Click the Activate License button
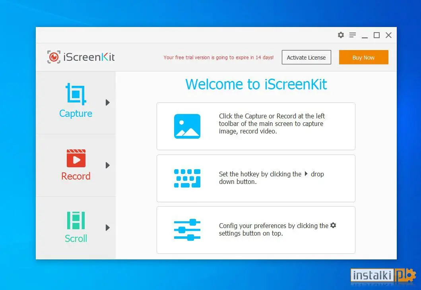421x290 pixels. [x=307, y=57]
